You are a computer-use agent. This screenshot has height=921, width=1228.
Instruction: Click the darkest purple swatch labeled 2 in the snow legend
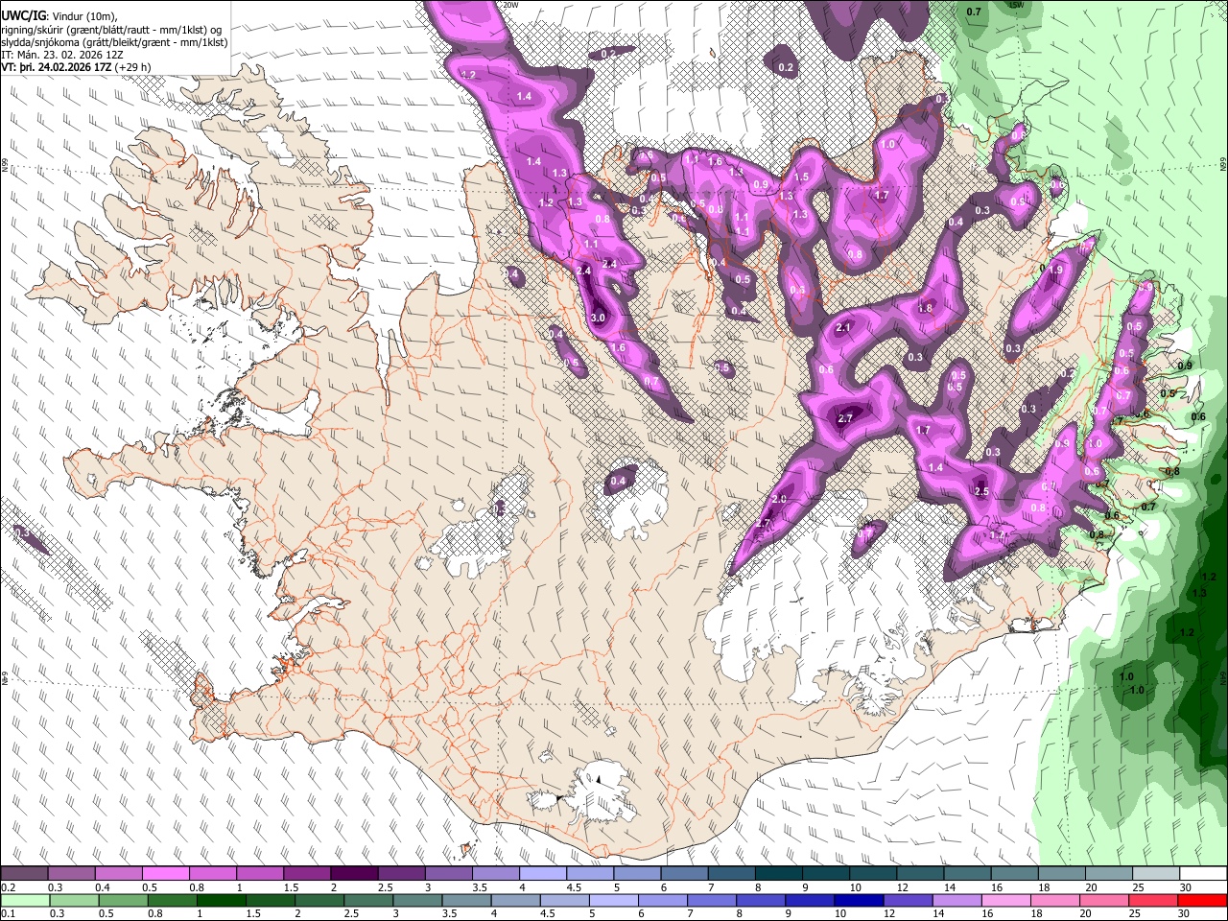(x=354, y=874)
